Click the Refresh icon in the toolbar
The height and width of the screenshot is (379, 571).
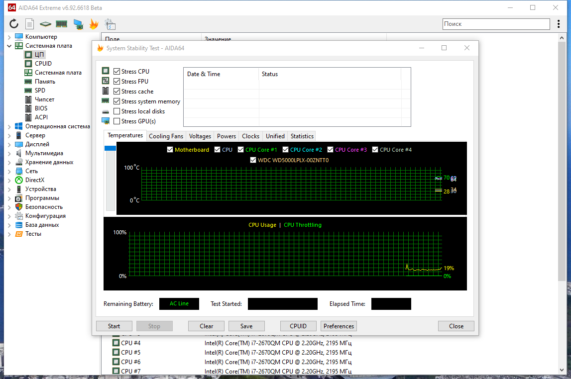pyautogui.click(x=14, y=24)
